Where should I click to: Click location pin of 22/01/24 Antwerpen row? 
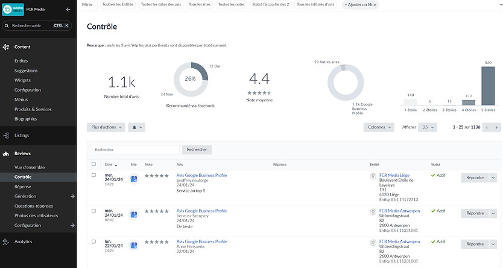point(373,243)
